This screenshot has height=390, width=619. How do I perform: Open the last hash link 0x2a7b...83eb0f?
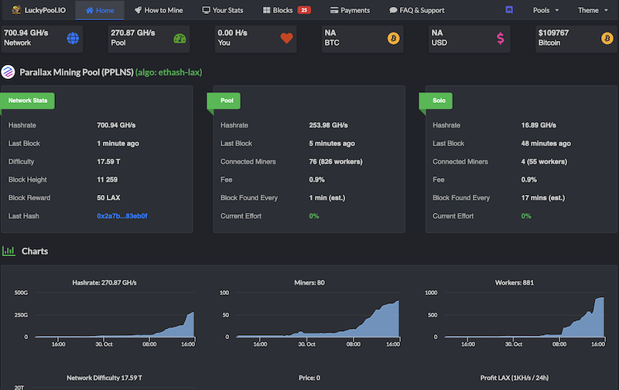(x=122, y=216)
